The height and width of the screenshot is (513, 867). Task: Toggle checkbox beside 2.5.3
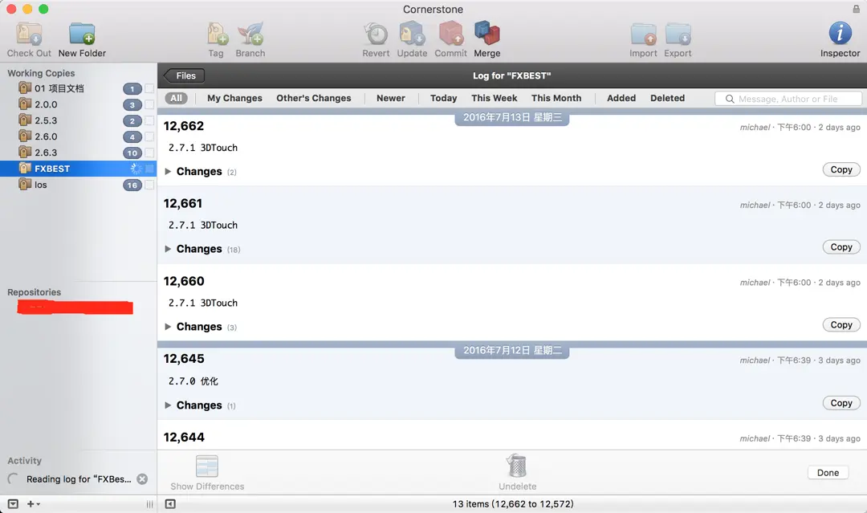click(149, 120)
